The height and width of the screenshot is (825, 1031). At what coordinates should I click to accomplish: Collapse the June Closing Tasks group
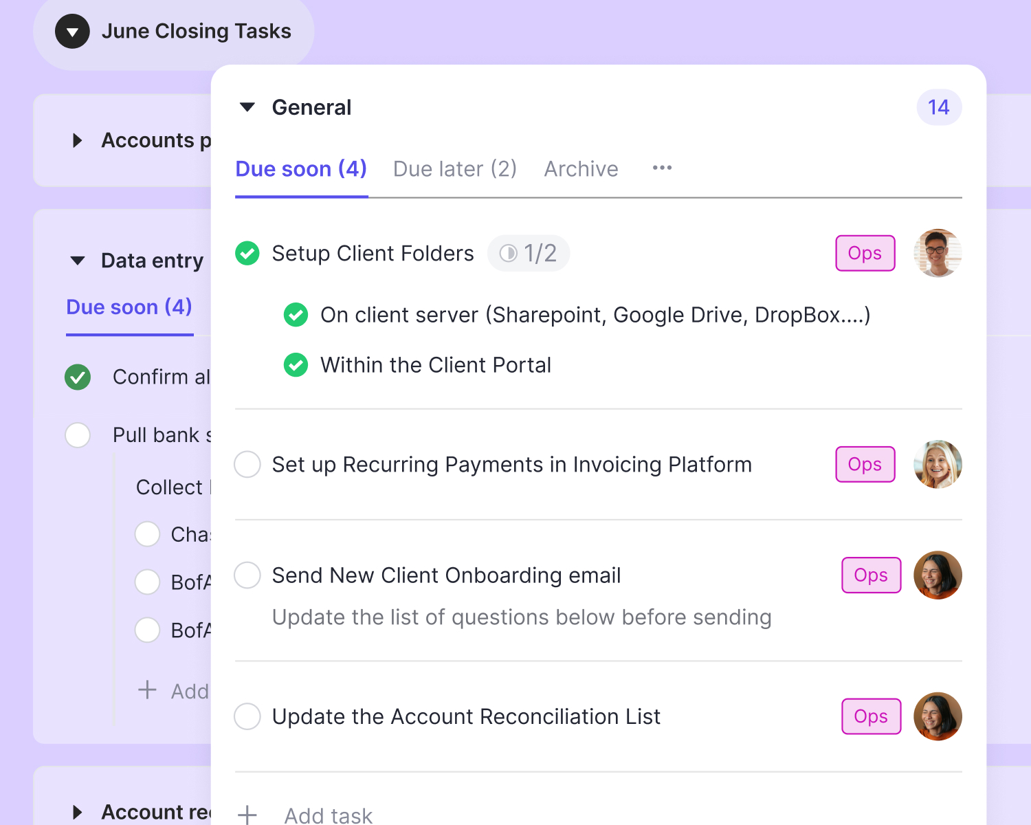pyautogui.click(x=71, y=31)
